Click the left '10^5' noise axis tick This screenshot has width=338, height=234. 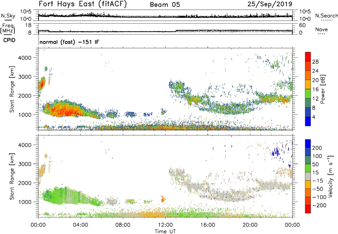pyautogui.click(x=26, y=12)
